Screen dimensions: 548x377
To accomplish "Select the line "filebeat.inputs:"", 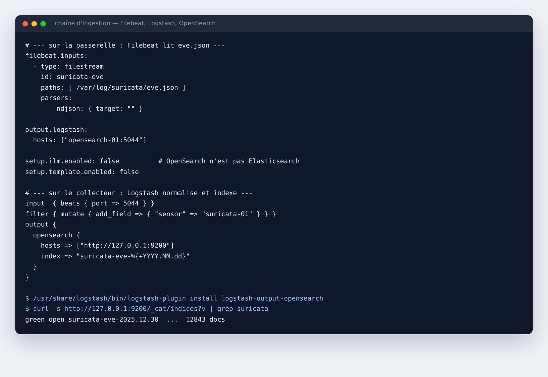I will tap(57, 56).
